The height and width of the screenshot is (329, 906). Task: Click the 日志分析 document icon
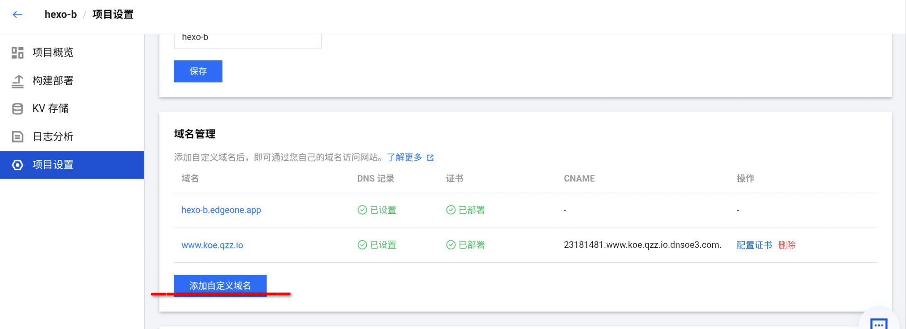[x=17, y=137]
